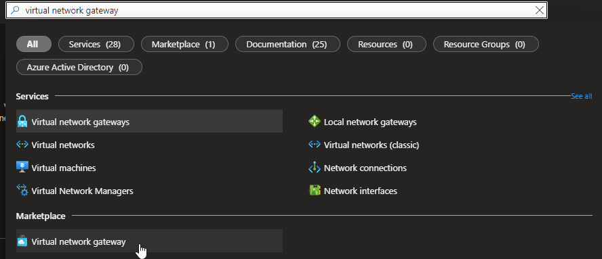Open Virtual machines service text
The width and height of the screenshot is (602, 259).
[64, 168]
